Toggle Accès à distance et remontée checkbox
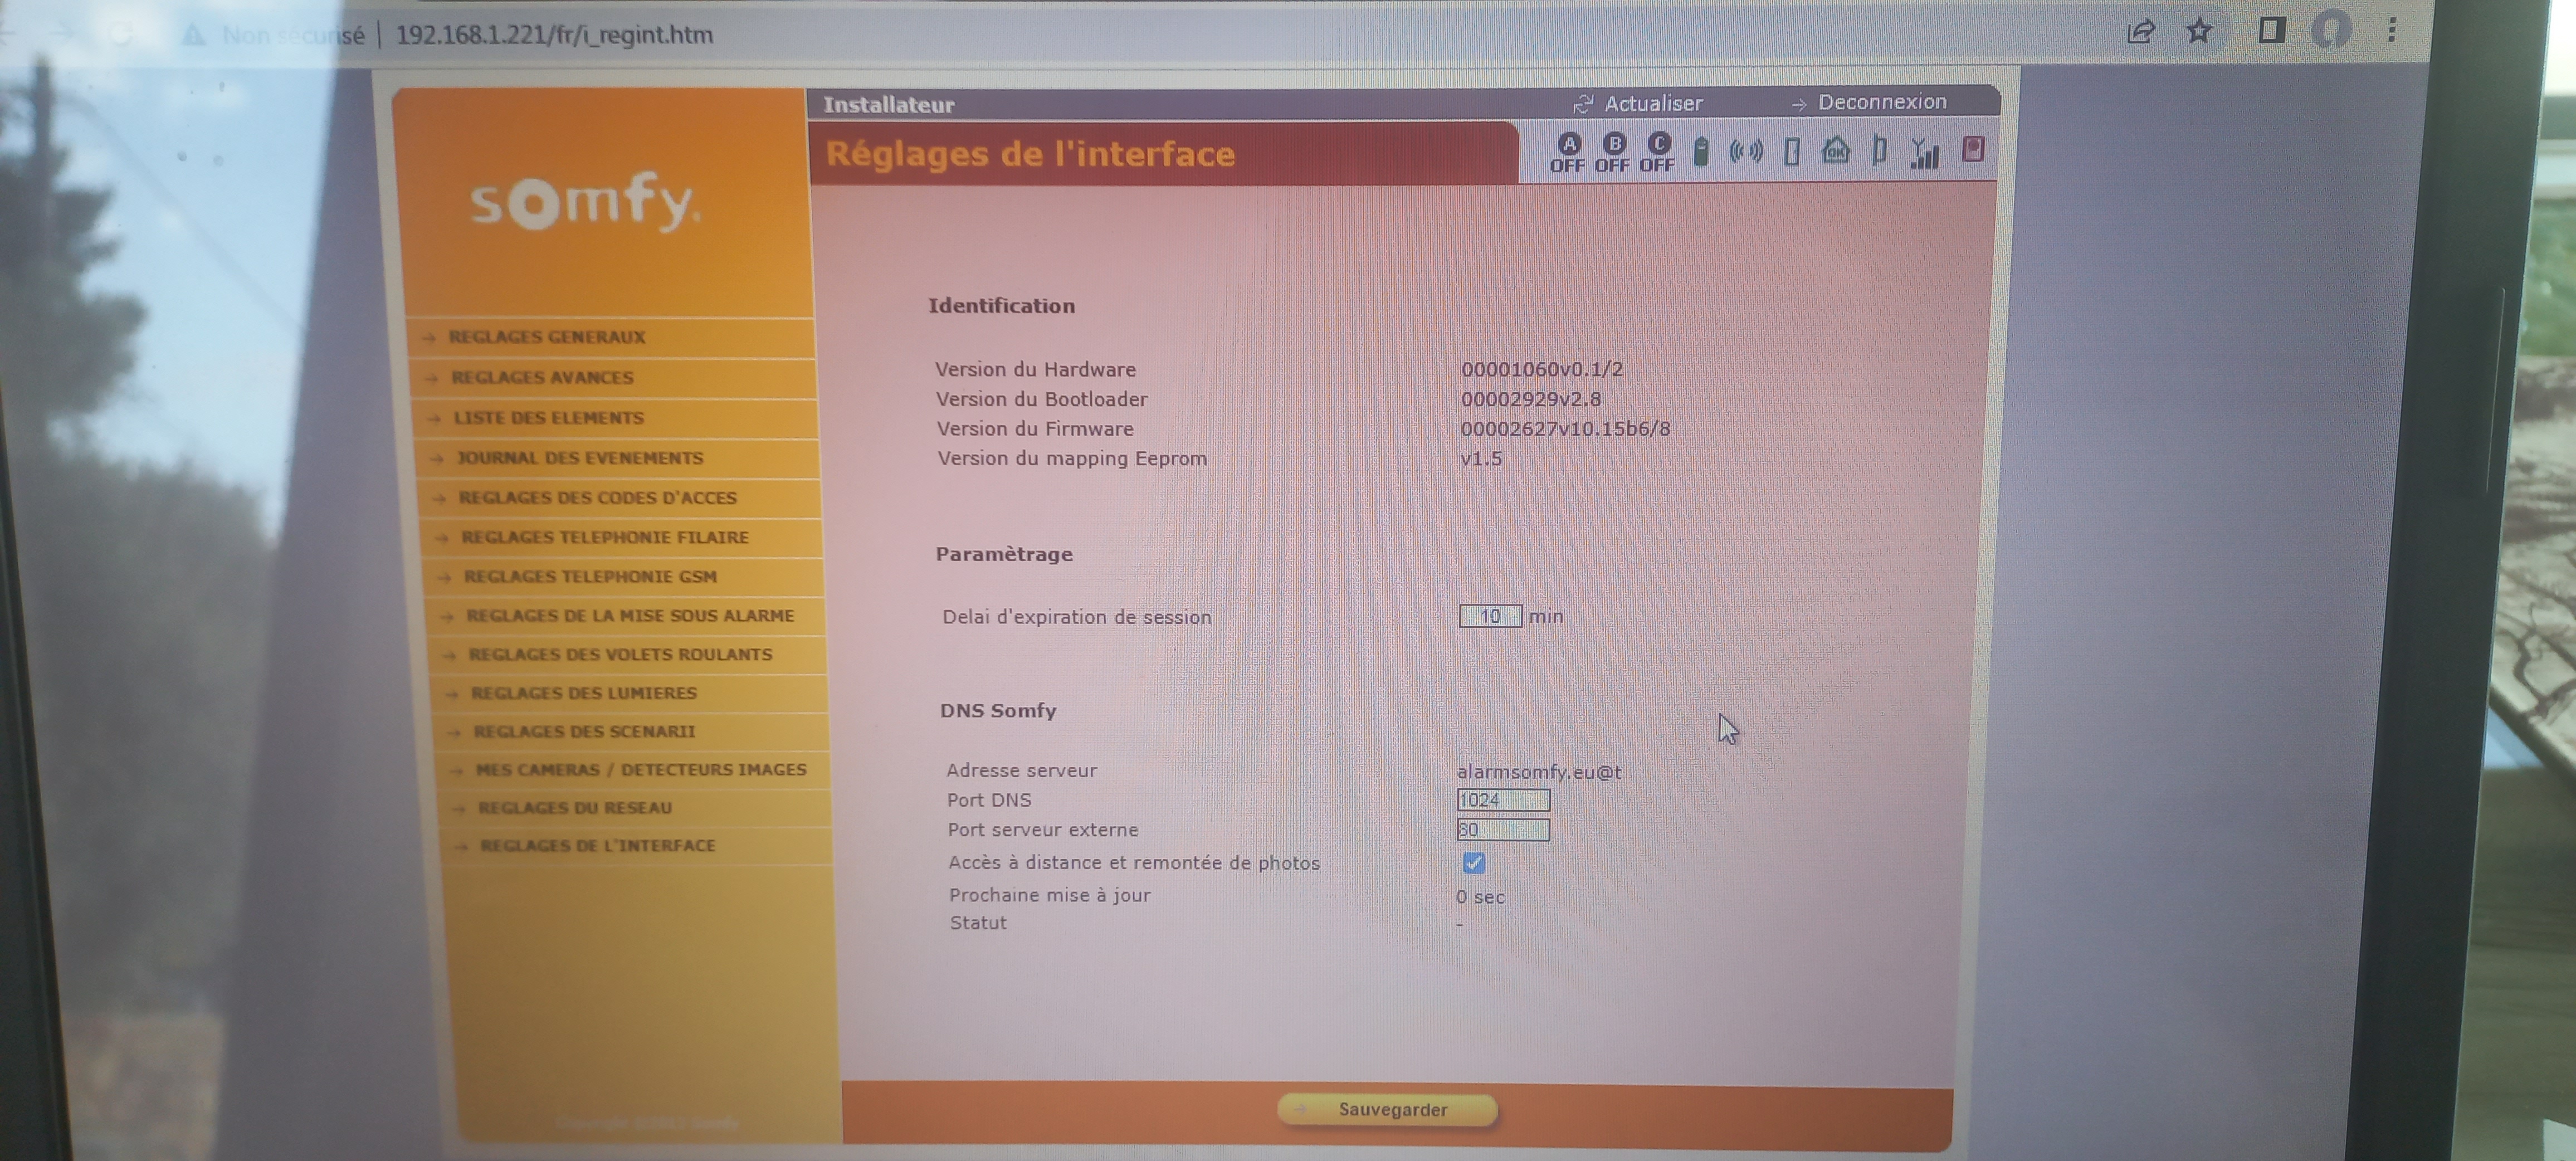The height and width of the screenshot is (1161, 2576). [x=1473, y=862]
